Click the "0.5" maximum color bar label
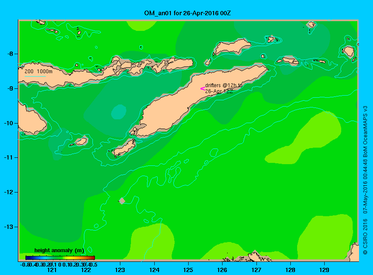Screen dimensions: 373x275 coord(93,264)
